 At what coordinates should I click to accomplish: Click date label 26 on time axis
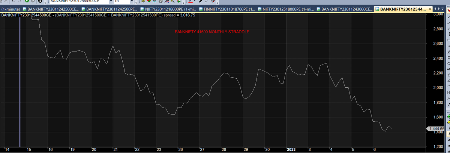click(x=180, y=149)
